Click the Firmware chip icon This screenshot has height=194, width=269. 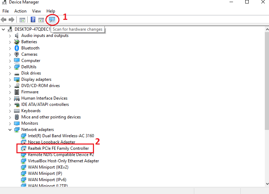click(x=17, y=92)
